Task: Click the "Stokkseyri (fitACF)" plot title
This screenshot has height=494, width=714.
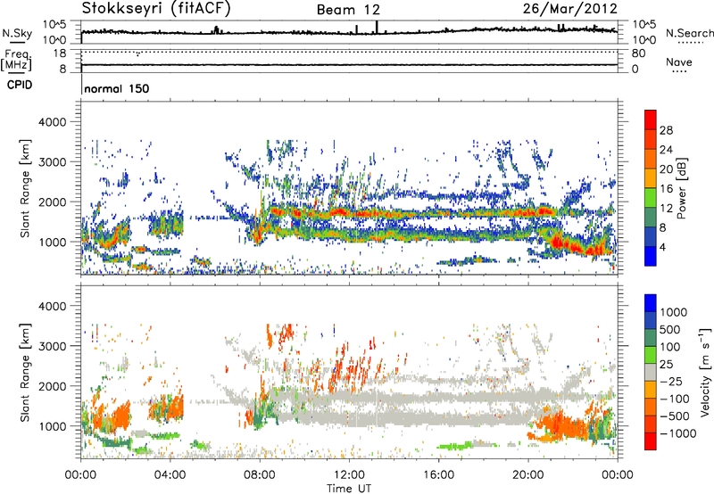Action: [x=156, y=8]
